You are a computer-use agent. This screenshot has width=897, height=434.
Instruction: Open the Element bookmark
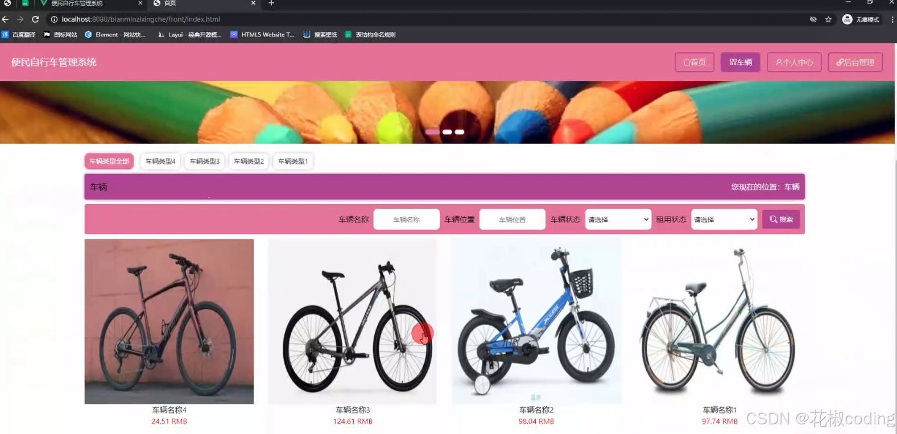115,35
